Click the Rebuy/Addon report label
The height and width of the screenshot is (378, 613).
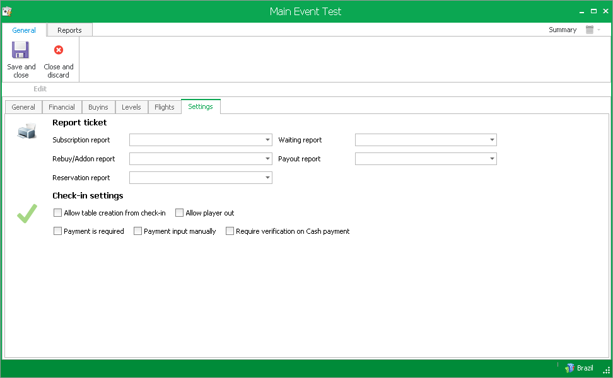(84, 159)
